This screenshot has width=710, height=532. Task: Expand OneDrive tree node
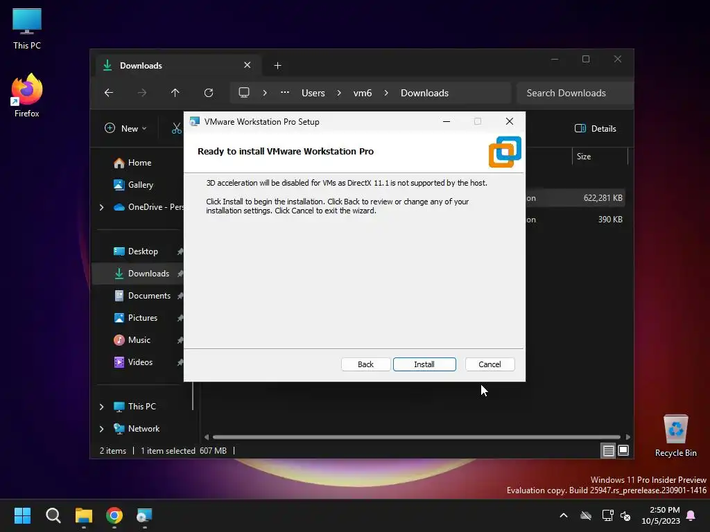(x=101, y=207)
